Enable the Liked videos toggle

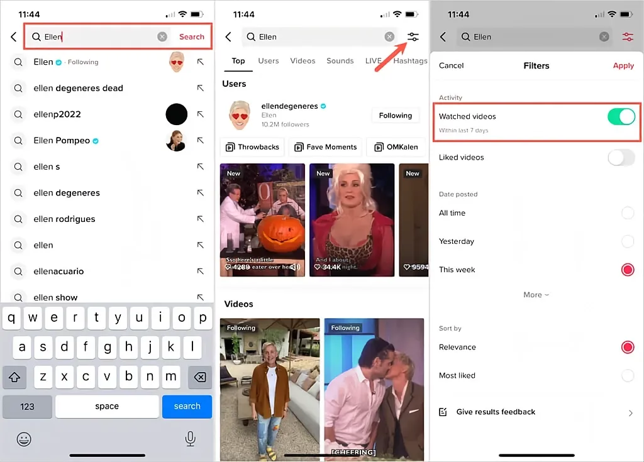[x=621, y=158]
